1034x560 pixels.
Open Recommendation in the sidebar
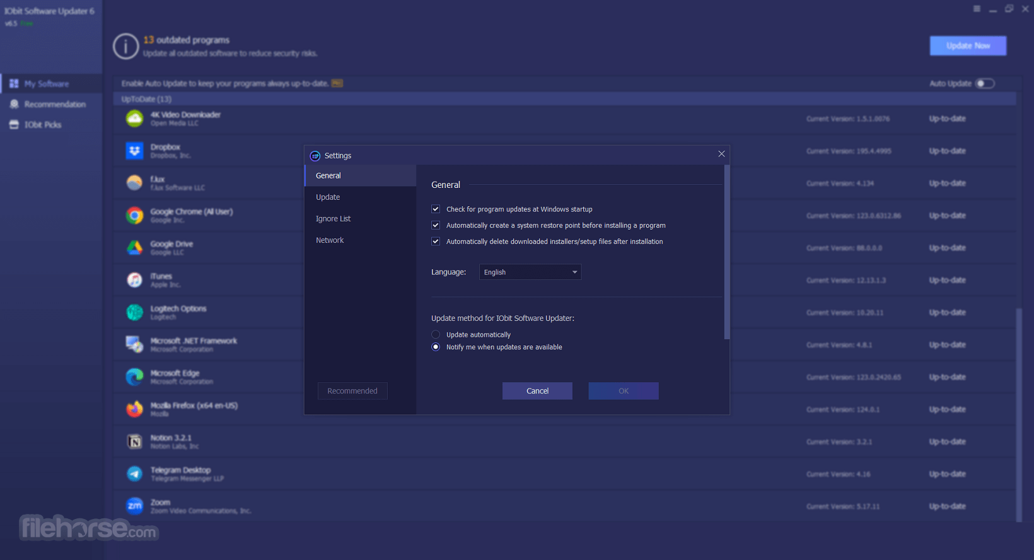tap(51, 104)
